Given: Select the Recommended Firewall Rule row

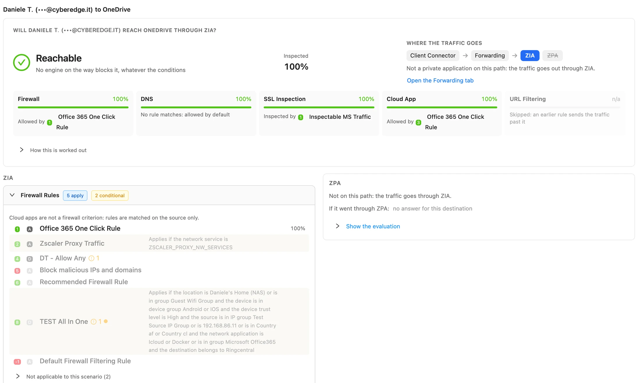Looking at the screenshot, I should (x=159, y=282).
